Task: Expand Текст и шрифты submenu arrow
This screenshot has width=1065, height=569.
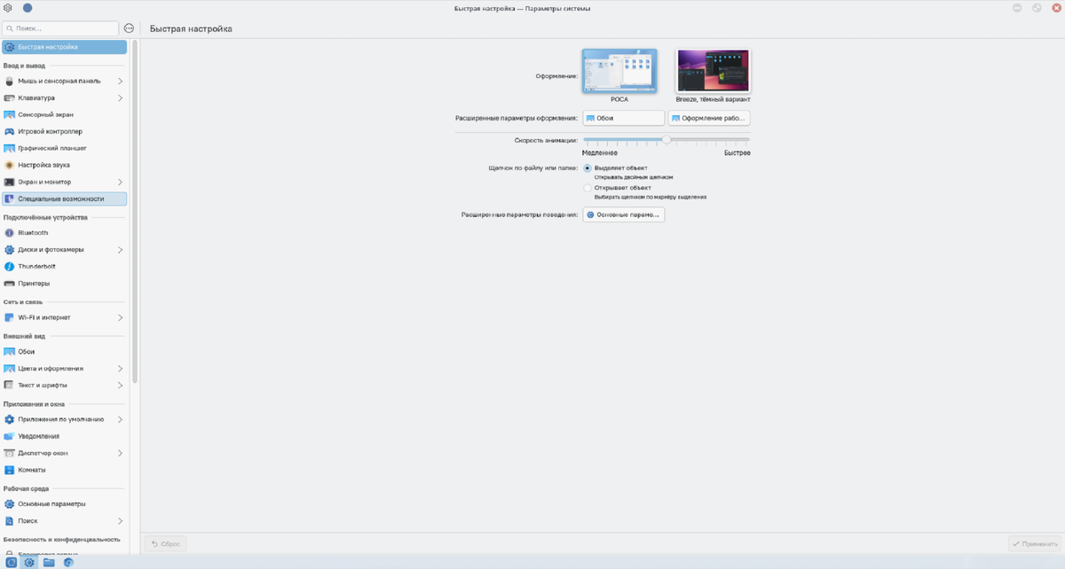Action: 120,386
